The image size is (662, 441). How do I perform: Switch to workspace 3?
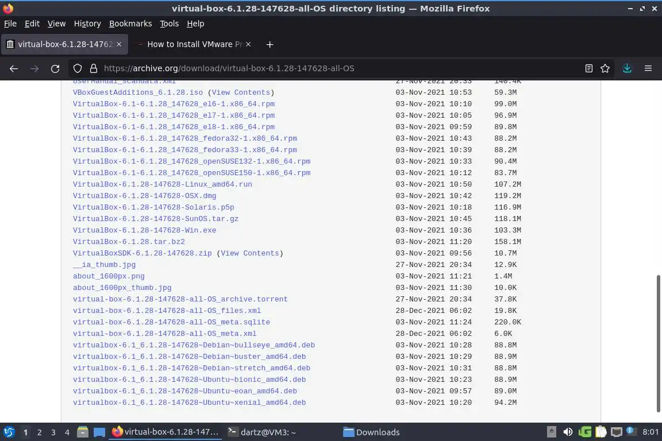(x=53, y=432)
